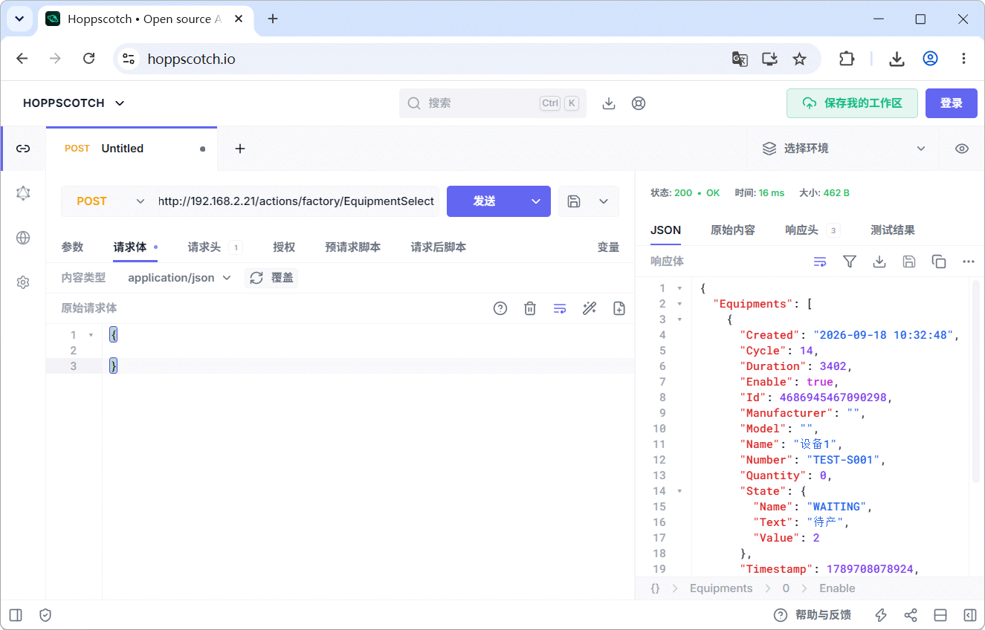The height and width of the screenshot is (630, 985).
Task: Open Settings gear icon in sidebar
Action: (23, 282)
